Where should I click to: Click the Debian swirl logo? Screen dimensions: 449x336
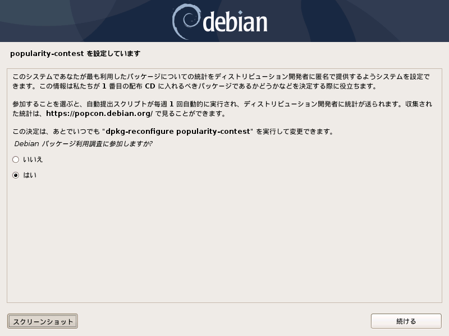(185, 21)
